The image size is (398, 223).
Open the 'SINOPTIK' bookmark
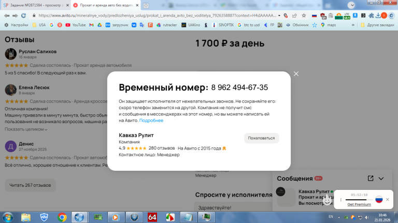[x=223, y=25]
